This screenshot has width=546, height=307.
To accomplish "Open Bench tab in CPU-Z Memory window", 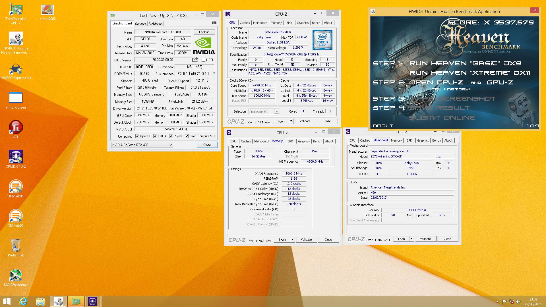I will point(317,141).
